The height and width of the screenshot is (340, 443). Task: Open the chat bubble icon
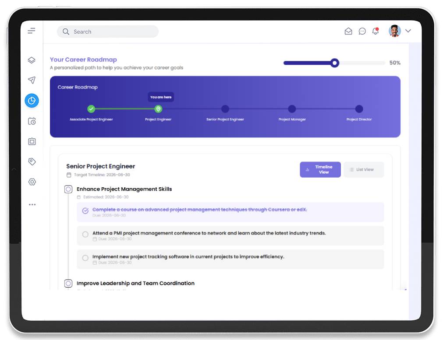tap(362, 32)
